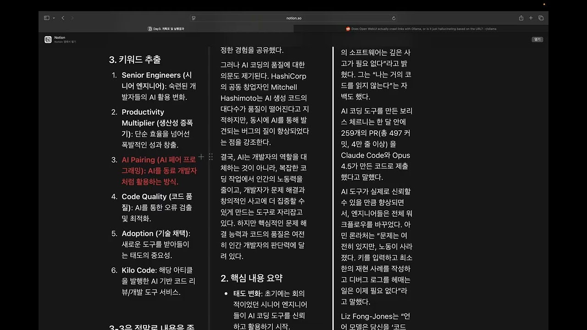Viewport: 587px width, 330px height.
Task: Click the paragraph mentioning Claude Code와 Opus
Action: (x=377, y=144)
